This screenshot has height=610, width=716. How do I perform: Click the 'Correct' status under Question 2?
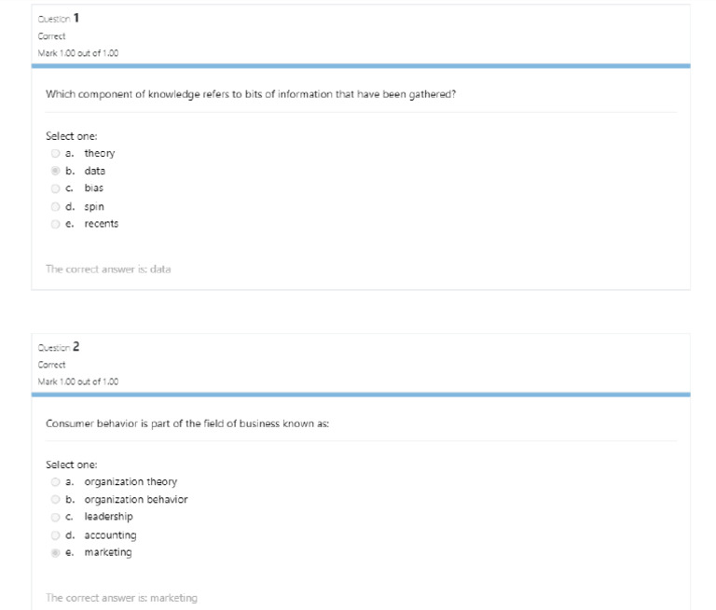(x=52, y=365)
